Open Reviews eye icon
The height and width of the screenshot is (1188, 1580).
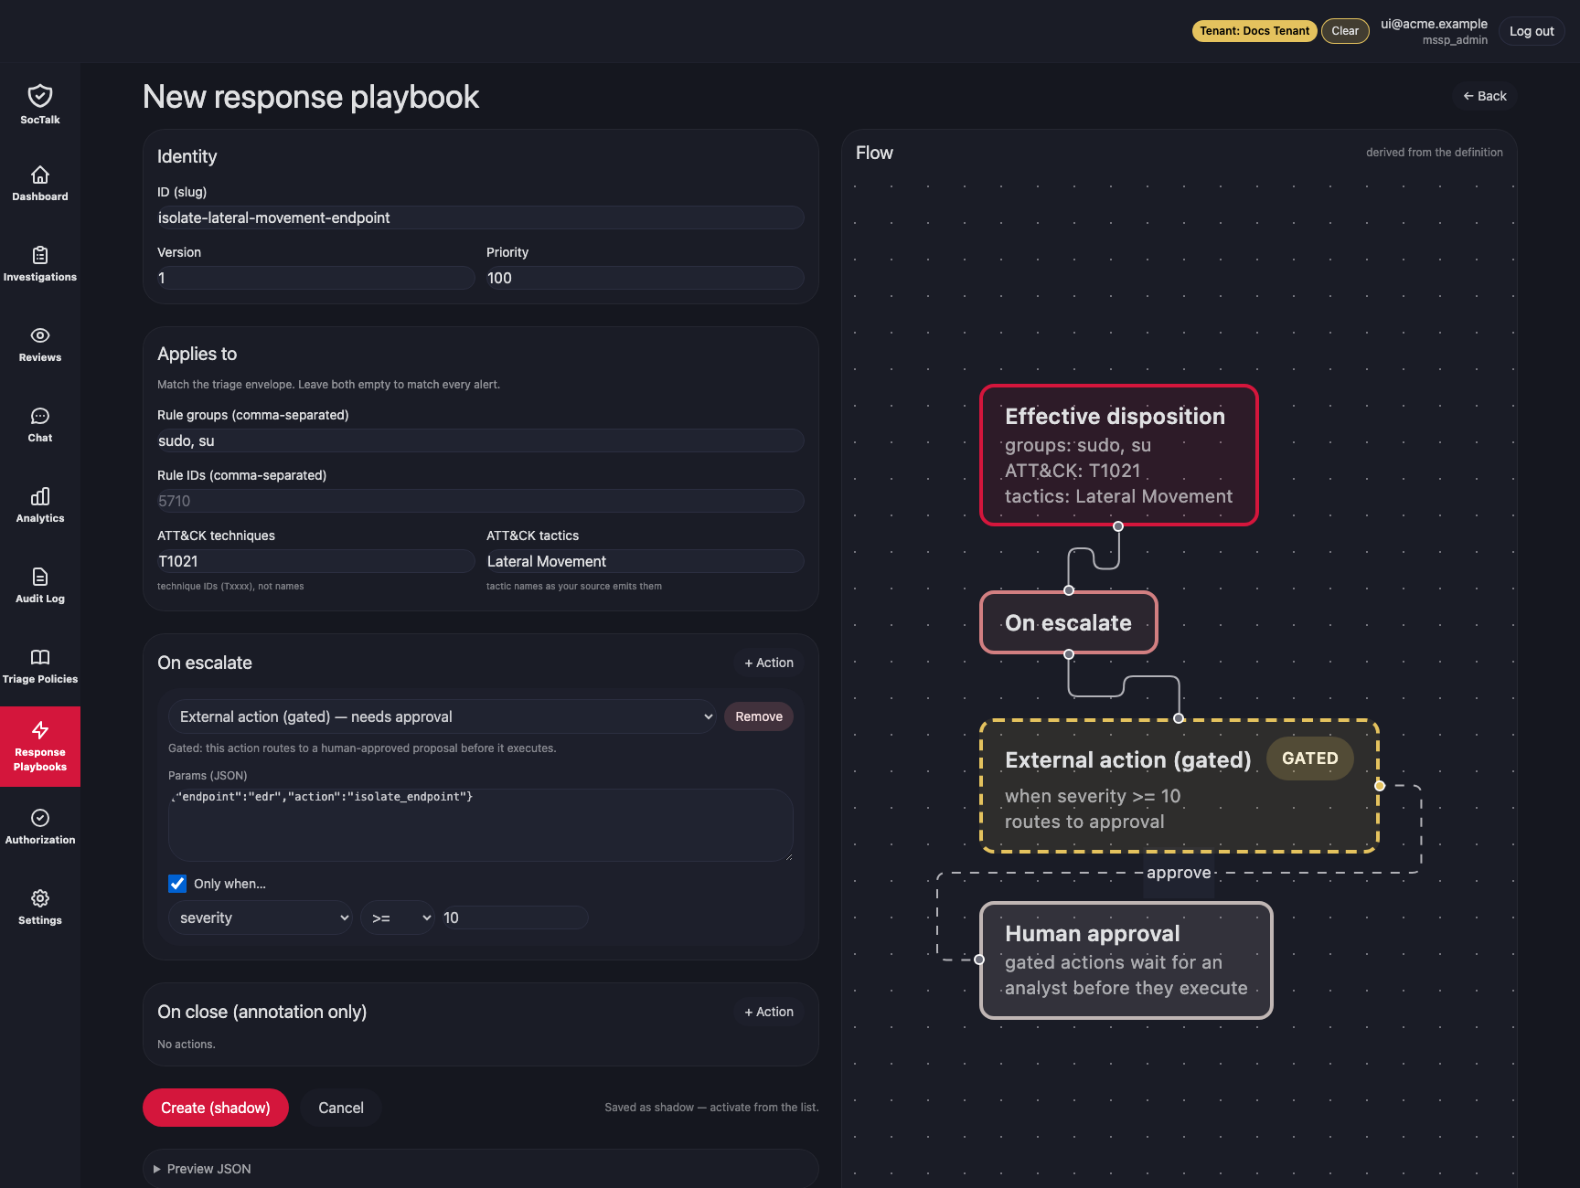(40, 335)
